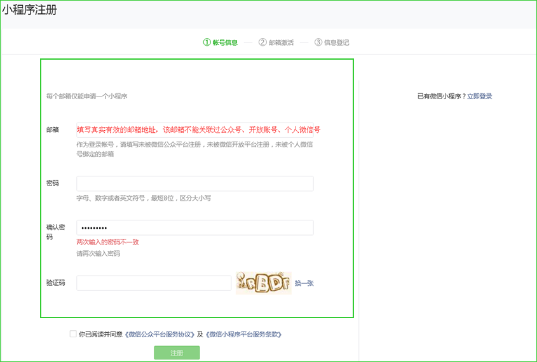Tick the 你已阅读并同意 agreement checkbox
Image resolution: width=537 pixels, height=362 pixels.
(73, 333)
